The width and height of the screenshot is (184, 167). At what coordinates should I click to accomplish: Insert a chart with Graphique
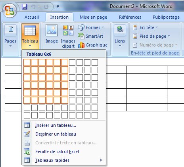[x=93, y=45]
